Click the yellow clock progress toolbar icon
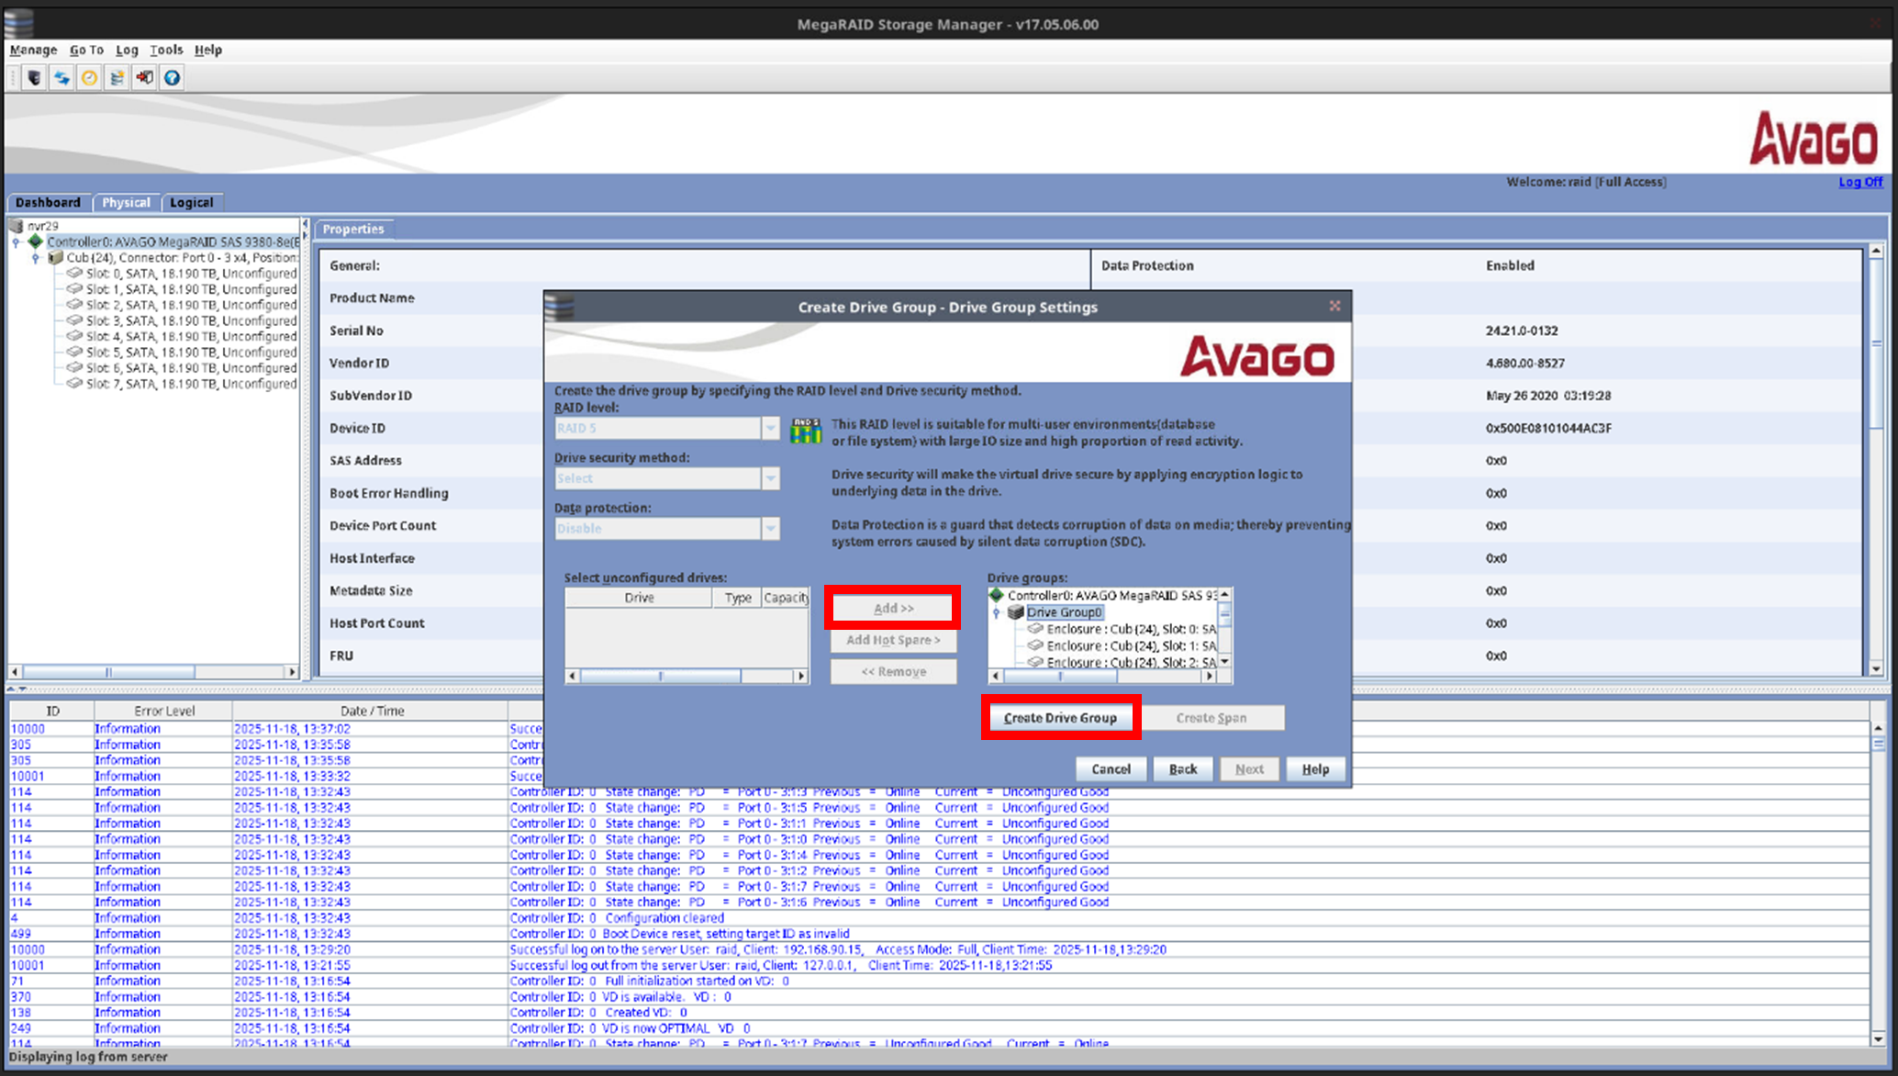 click(89, 78)
